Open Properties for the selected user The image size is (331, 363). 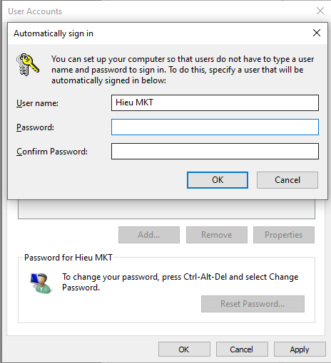[x=284, y=235]
